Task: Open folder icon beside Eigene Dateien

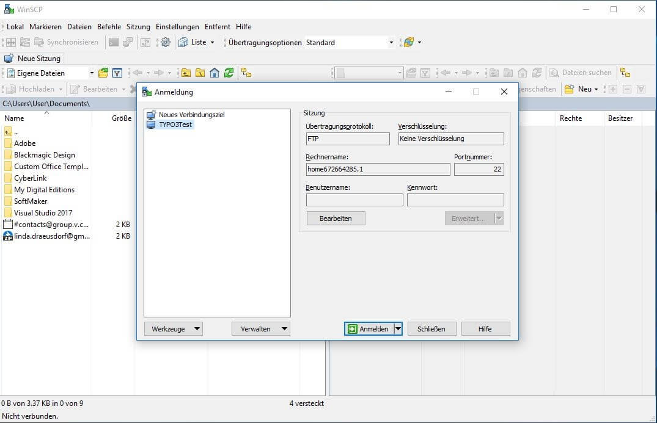Action: coord(103,73)
